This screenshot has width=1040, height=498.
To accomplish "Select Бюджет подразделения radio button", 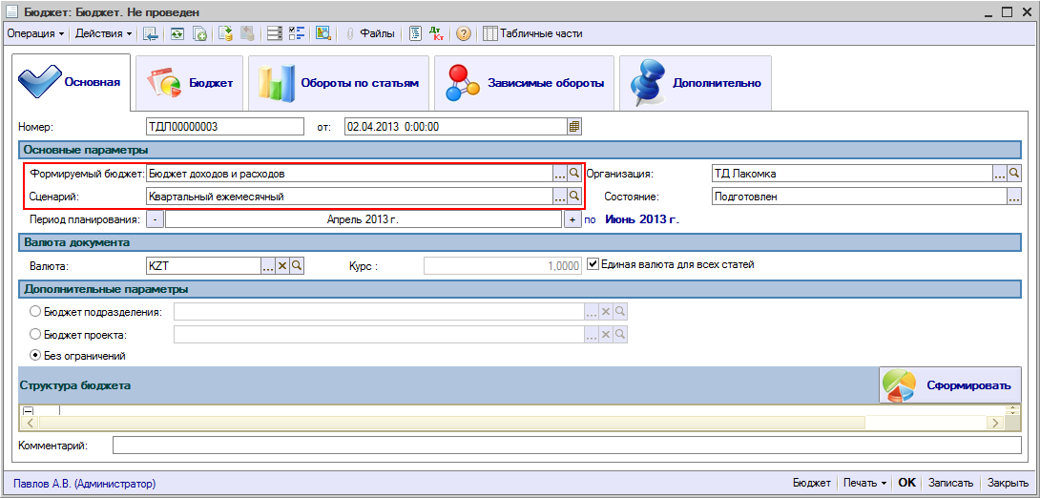I will click(36, 311).
